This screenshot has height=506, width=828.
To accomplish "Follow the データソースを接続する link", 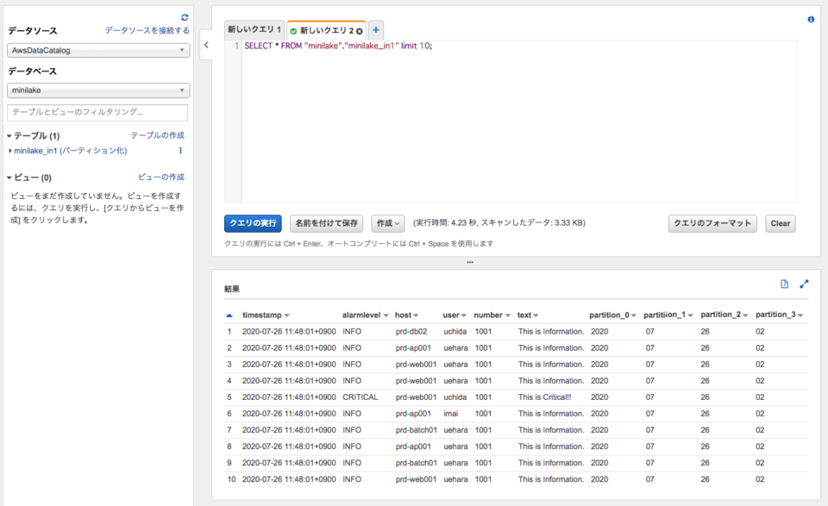I will [x=147, y=31].
